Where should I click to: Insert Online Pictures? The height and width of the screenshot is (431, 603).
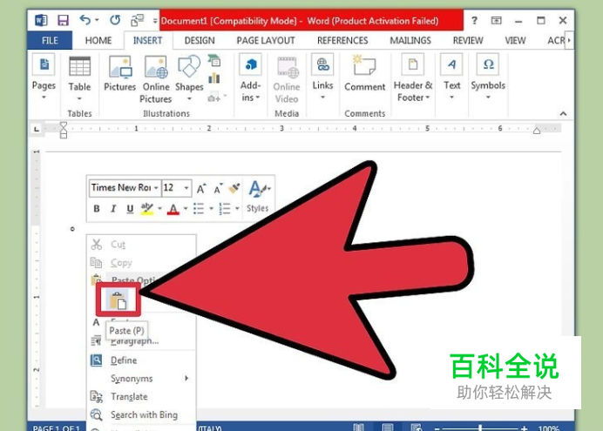click(x=156, y=79)
